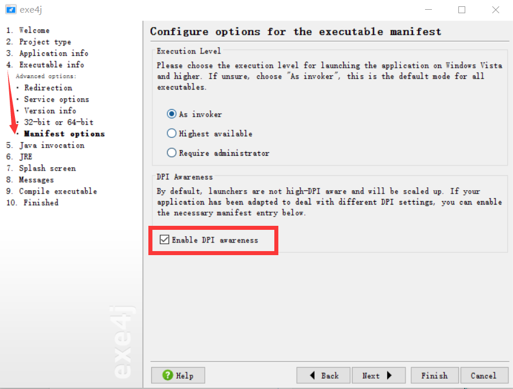
Task: Go back to the previous wizard page
Action: tap(323, 375)
